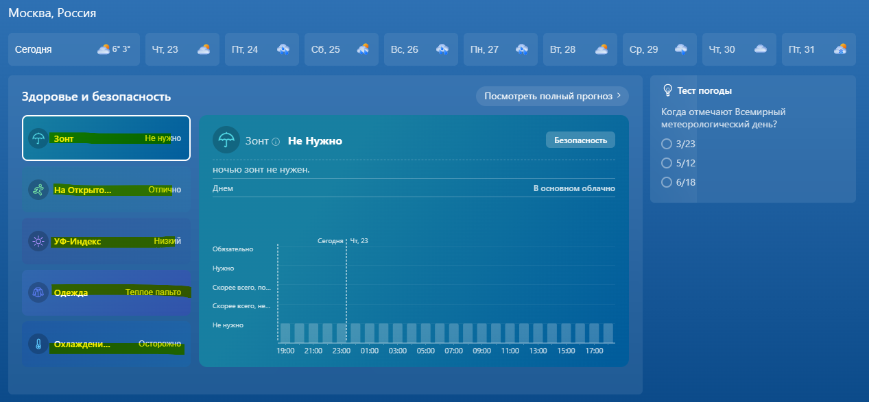Click the Здоровье и безопасность heading
The height and width of the screenshot is (402, 869).
(96, 97)
